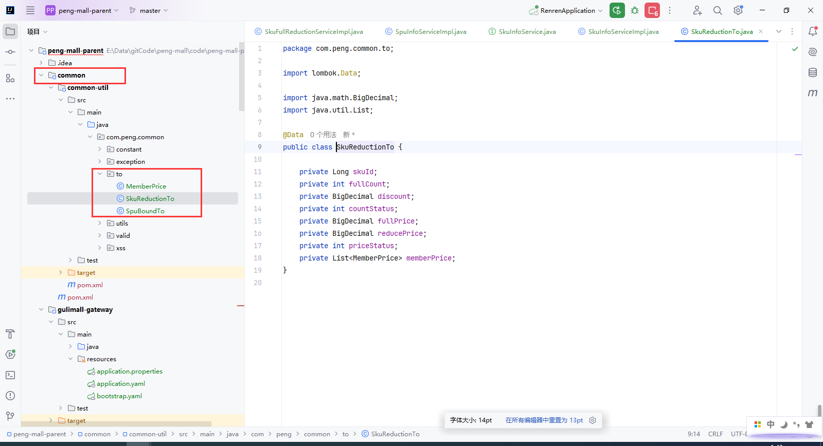
Task: Debug RenrenApplication with bug icon
Action: 635,10
